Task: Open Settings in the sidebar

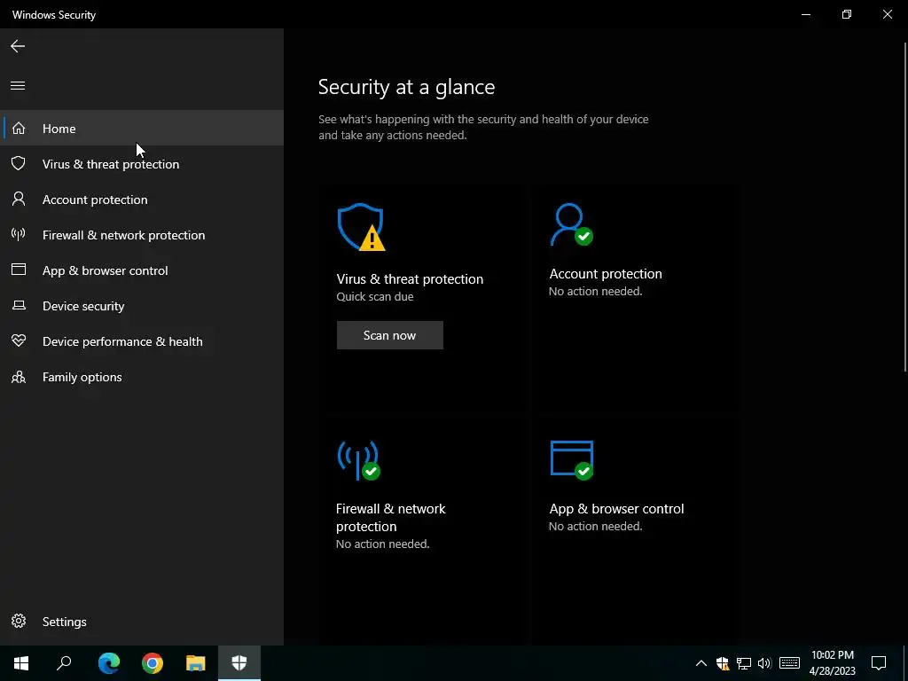Action: [142, 622]
